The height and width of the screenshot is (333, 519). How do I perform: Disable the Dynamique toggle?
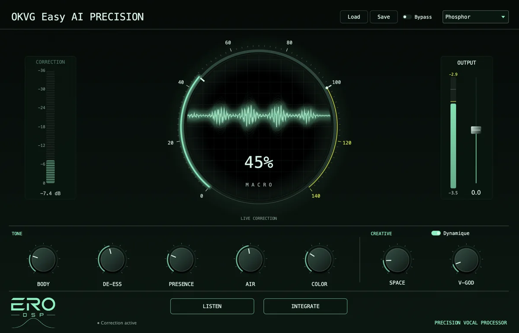436,233
